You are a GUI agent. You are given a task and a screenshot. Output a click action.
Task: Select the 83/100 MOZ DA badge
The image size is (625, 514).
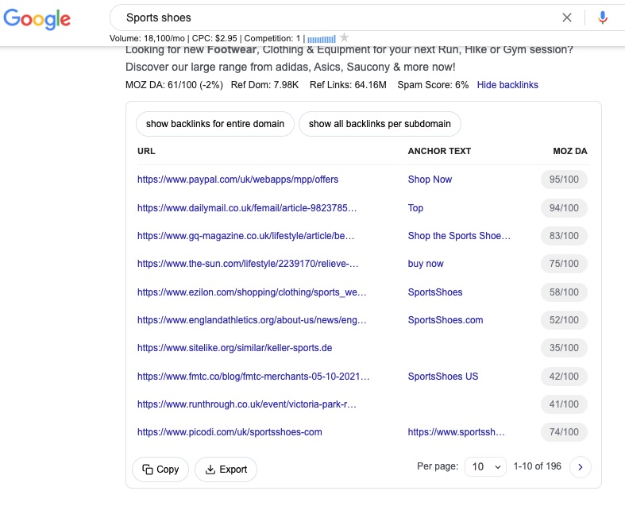point(564,236)
